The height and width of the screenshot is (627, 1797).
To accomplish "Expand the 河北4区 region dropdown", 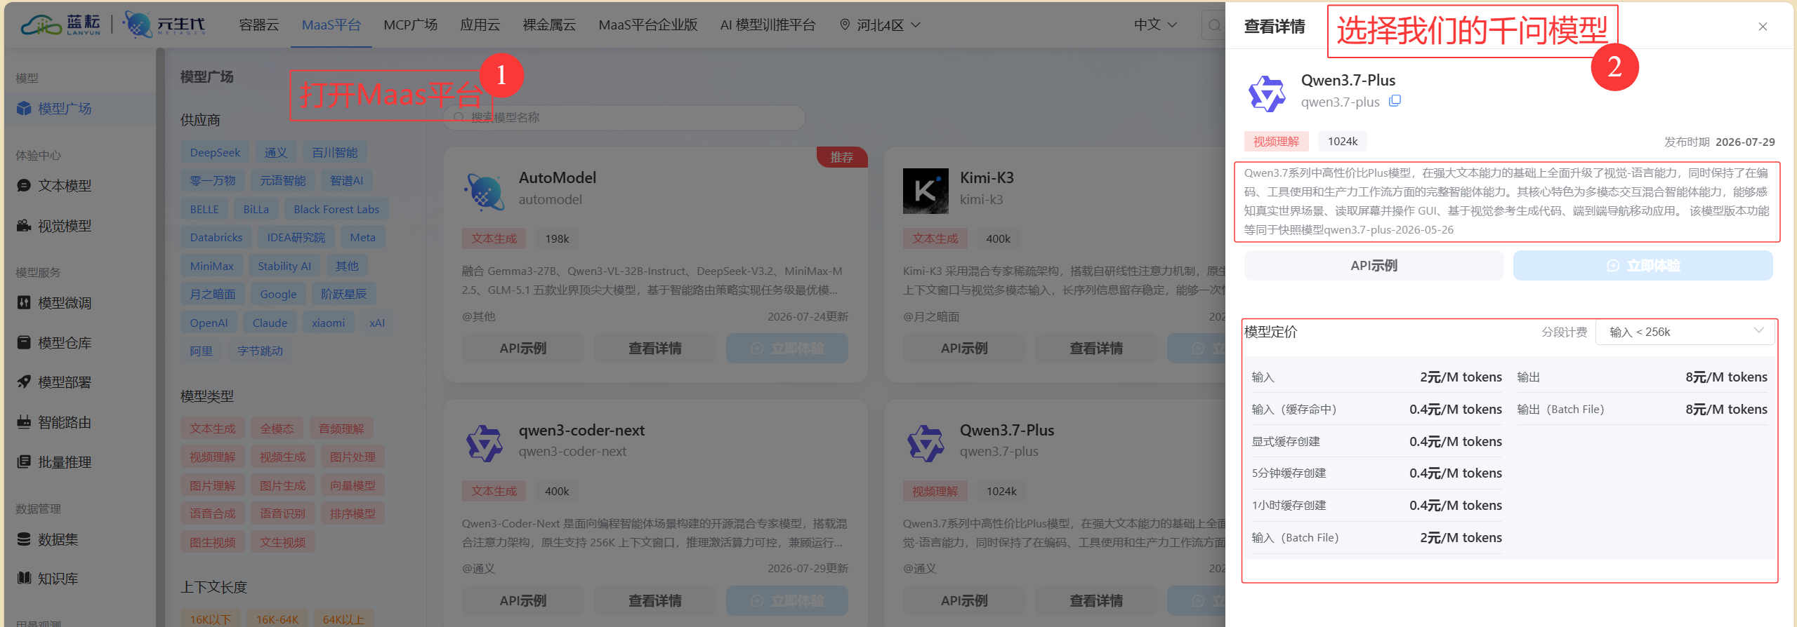I will point(880,25).
